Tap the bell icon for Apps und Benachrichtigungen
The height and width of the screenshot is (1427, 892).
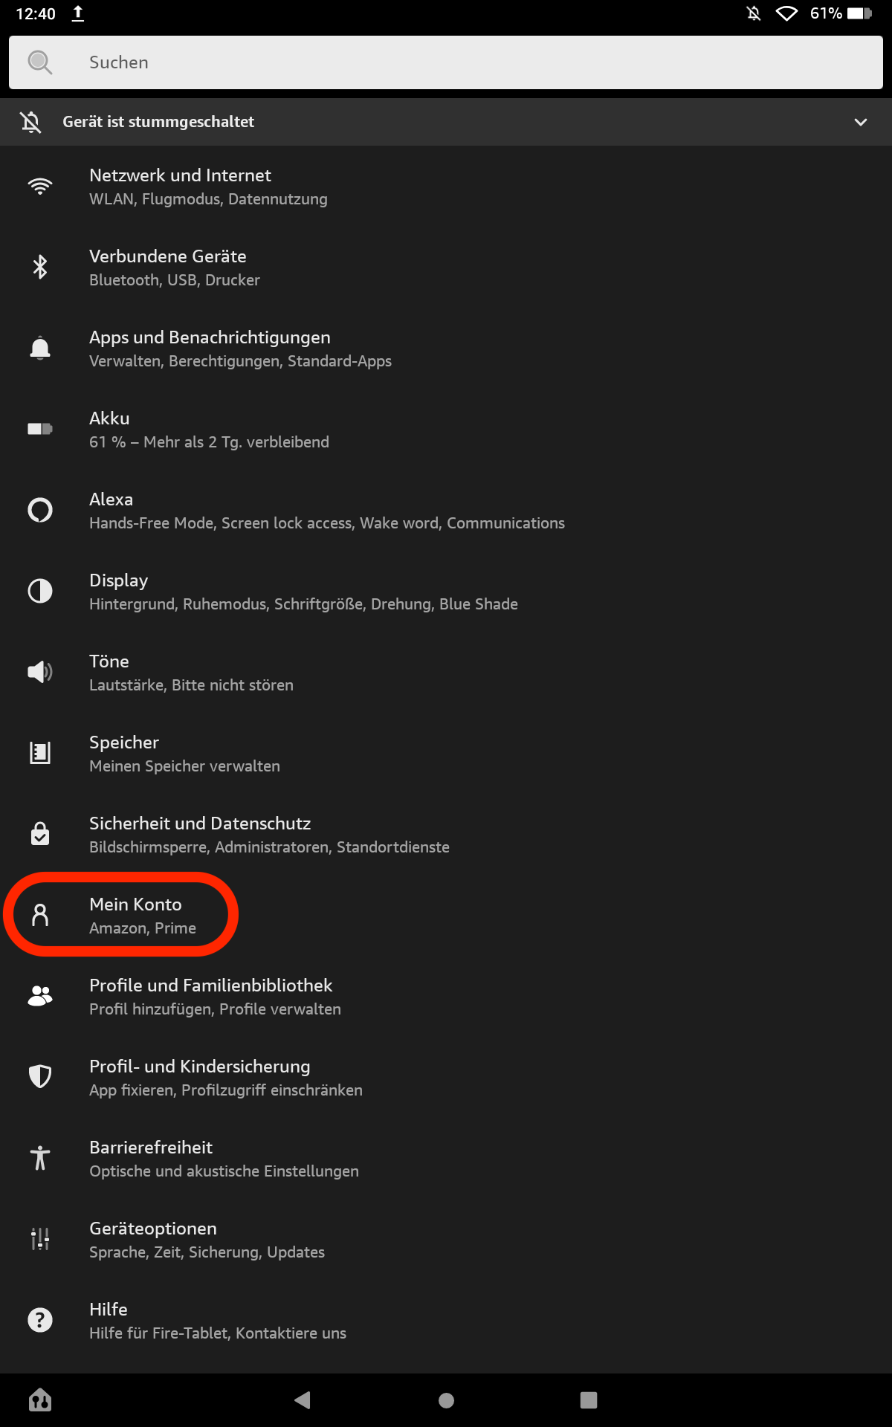click(x=40, y=348)
